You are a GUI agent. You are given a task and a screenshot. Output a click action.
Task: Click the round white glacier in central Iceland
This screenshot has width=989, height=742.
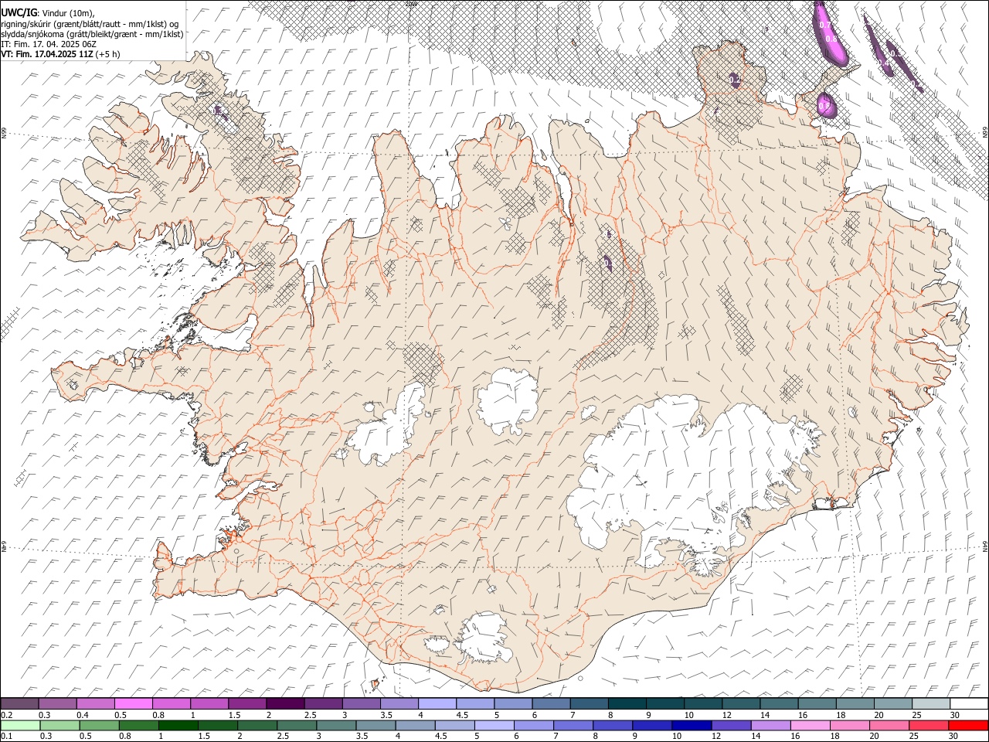pos(508,402)
